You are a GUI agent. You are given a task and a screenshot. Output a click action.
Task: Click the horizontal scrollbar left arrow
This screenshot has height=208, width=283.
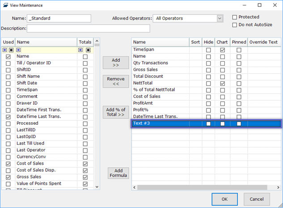[135, 187]
